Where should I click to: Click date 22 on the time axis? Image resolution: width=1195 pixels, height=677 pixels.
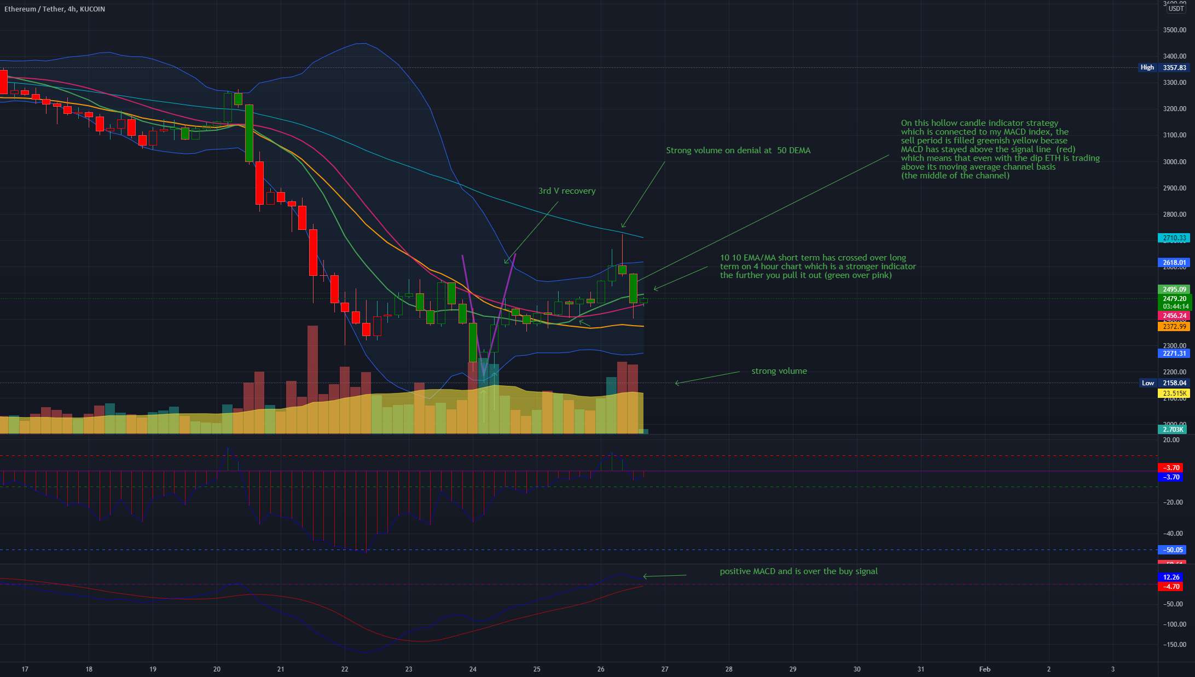click(x=345, y=669)
